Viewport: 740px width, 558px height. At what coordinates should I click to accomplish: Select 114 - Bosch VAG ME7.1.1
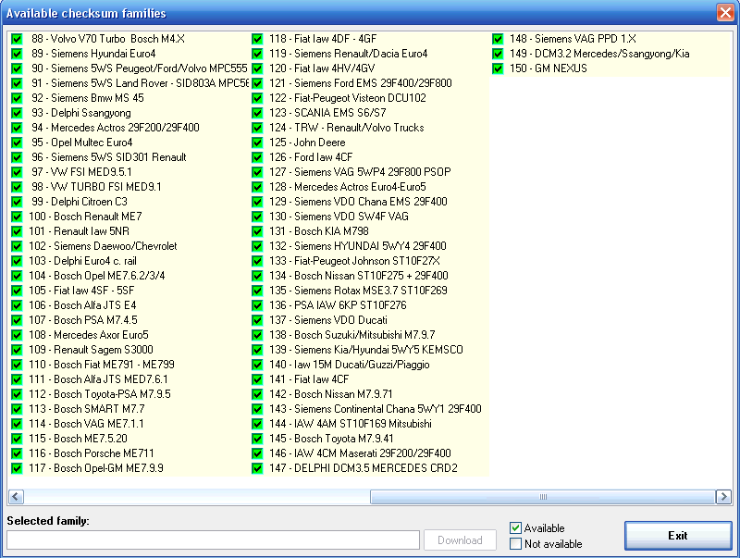coord(86,424)
